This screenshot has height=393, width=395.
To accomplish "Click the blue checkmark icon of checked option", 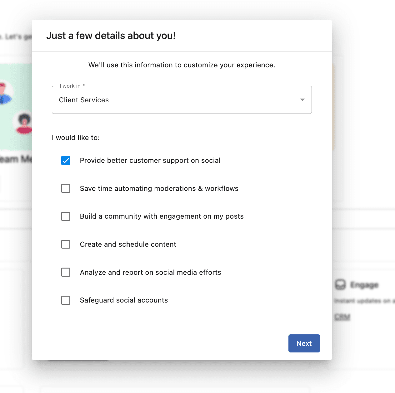I will [66, 160].
